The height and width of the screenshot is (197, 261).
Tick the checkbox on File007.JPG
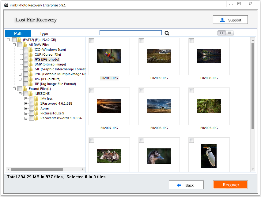(91, 90)
